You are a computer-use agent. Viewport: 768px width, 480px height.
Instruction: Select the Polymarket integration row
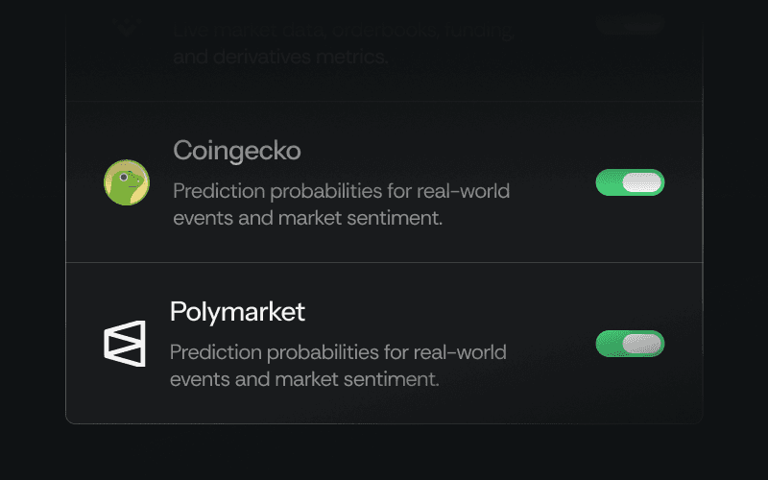[x=385, y=343]
